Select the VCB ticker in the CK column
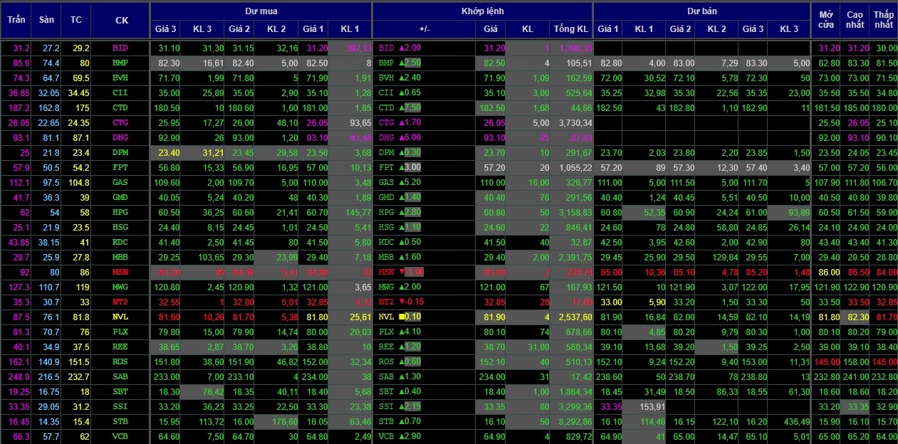Viewport: 898px width, 444px height. click(121, 436)
